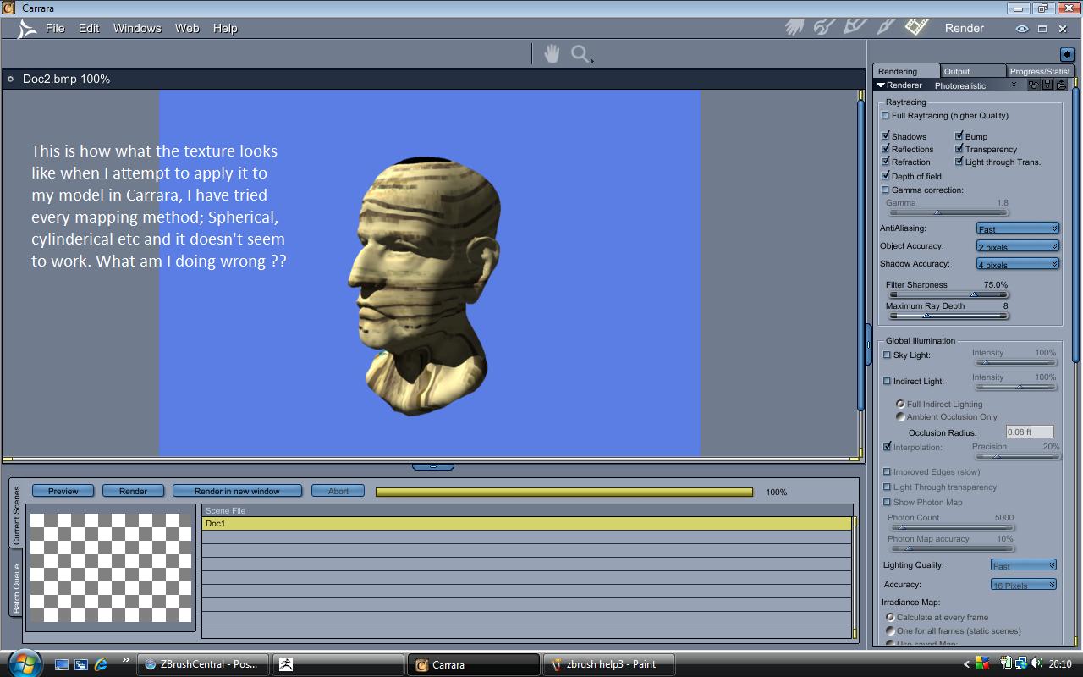Screen dimensions: 1083x677
Task: Open the Shadow Accuracy dropdown
Action: (x=1017, y=264)
